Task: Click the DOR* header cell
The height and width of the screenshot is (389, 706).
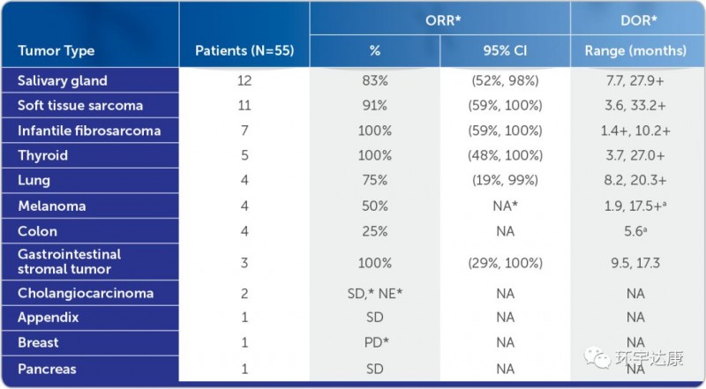Action: coord(635,18)
